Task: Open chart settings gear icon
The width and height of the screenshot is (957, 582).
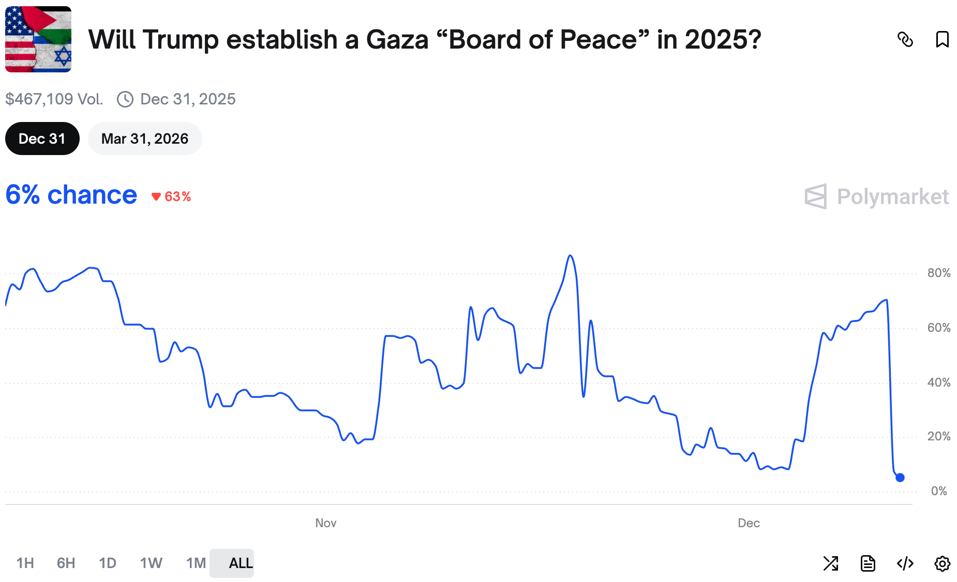Action: [x=942, y=563]
